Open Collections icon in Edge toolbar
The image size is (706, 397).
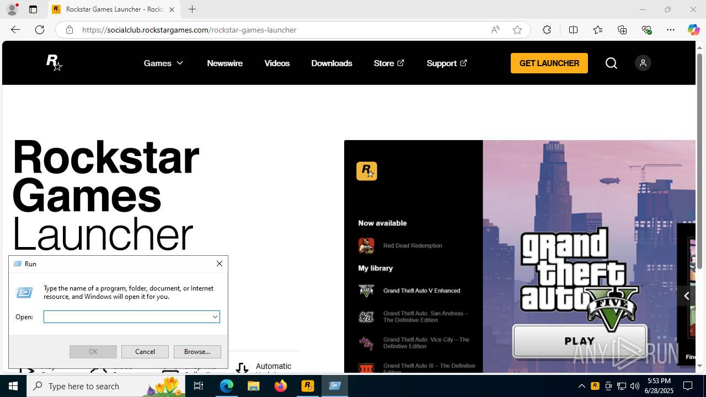point(622,30)
